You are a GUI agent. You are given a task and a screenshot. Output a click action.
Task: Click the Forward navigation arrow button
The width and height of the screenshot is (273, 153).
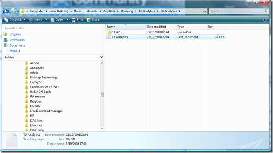click(x=13, y=11)
